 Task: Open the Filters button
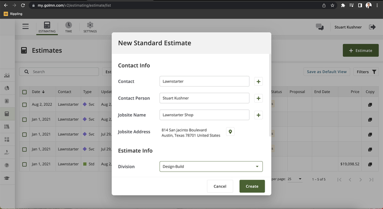click(x=366, y=71)
